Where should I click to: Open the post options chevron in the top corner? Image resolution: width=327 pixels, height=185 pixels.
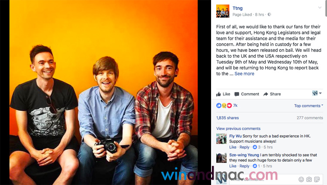coord(320,8)
